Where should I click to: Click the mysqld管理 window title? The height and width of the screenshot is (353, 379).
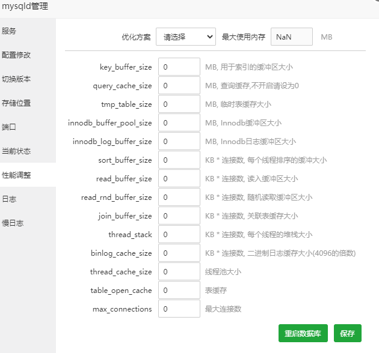[x=25, y=6]
